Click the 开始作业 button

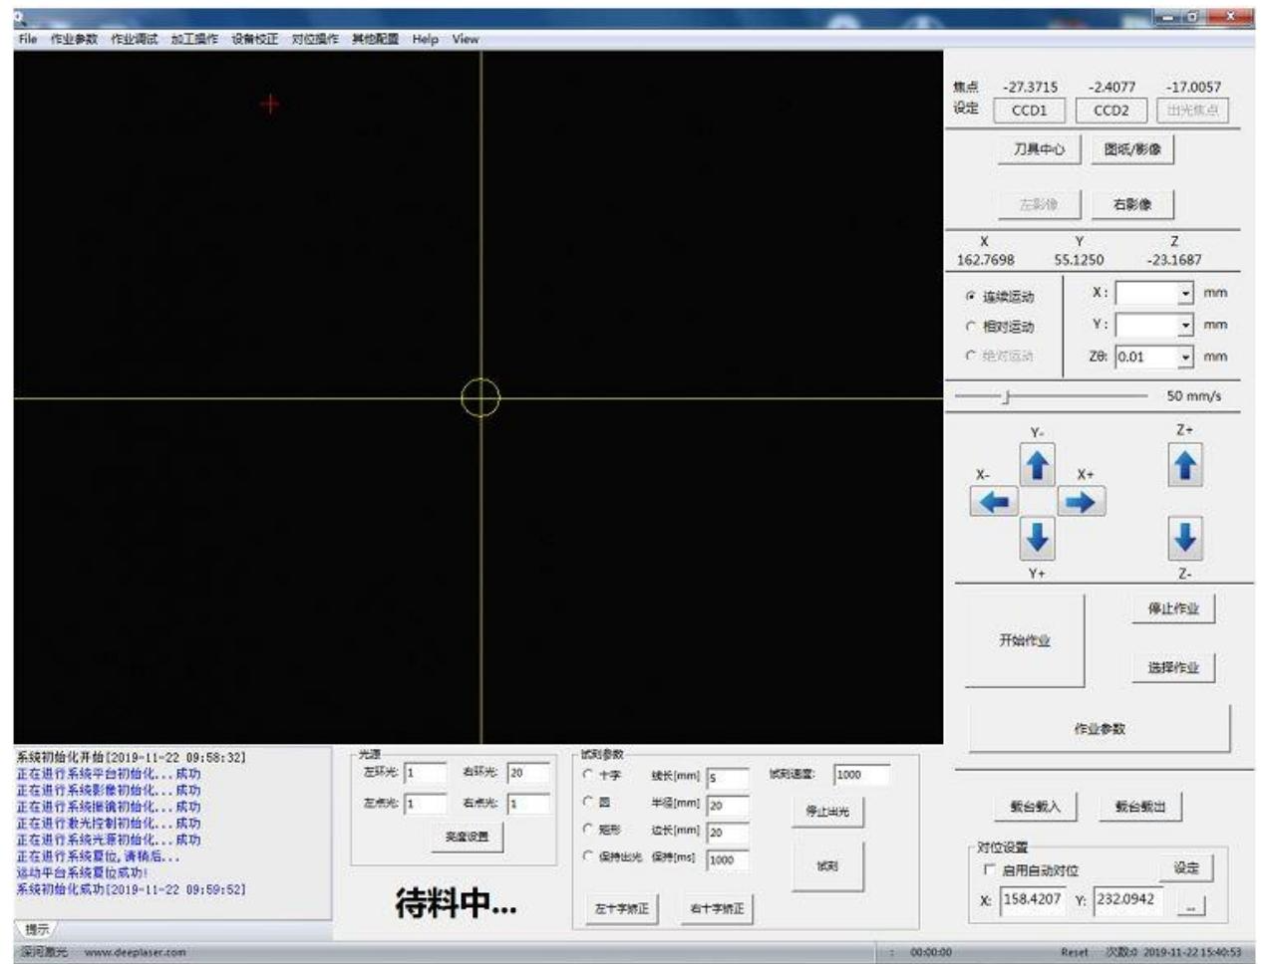coord(1024,640)
